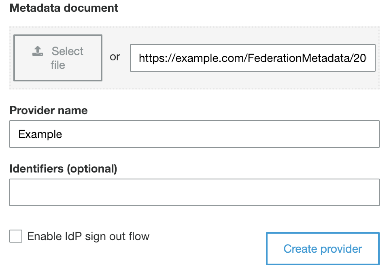Click the Identifiers (optional) label
Image resolution: width=389 pixels, height=277 pixels.
click(x=63, y=169)
